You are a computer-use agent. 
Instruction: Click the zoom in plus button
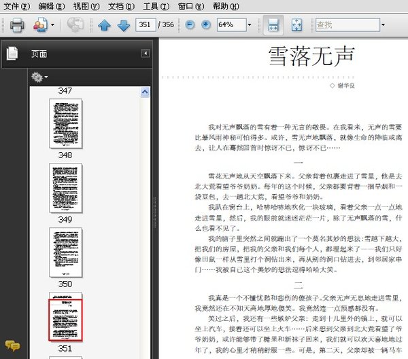pyautogui.click(x=206, y=25)
